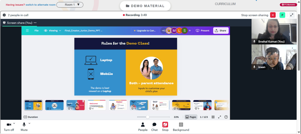The image size is (301, 134).
Task: Click switch to alternate room link
Action: [41, 5]
